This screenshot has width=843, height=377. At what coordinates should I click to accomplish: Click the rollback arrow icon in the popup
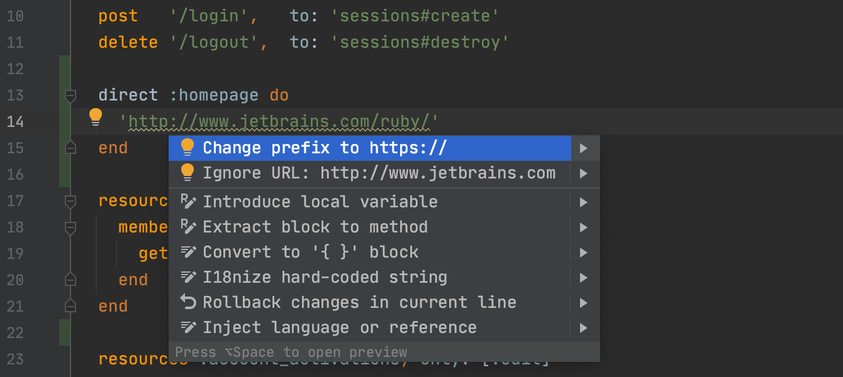pos(188,302)
